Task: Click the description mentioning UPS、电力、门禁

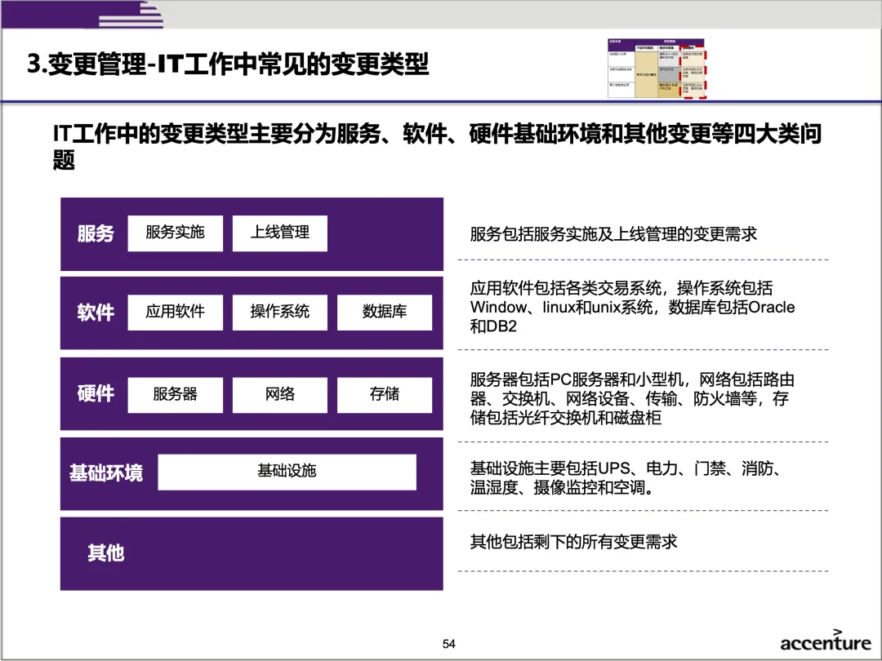Action: point(626,477)
